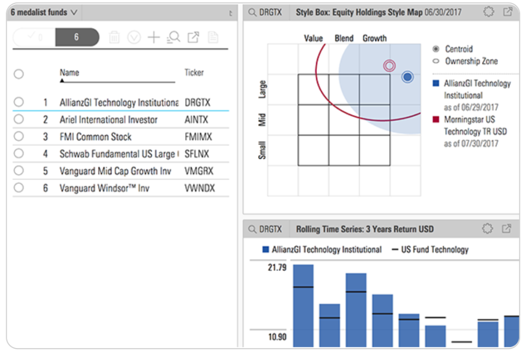The width and height of the screenshot is (526, 353).
Task: Click the trash icon in the fund list toolbar
Action: (115, 37)
